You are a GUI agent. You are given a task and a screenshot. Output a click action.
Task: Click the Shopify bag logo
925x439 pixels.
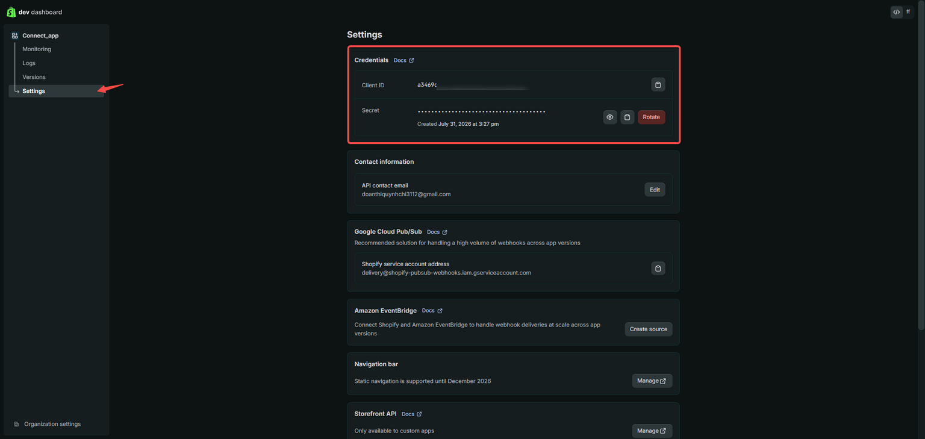(11, 12)
